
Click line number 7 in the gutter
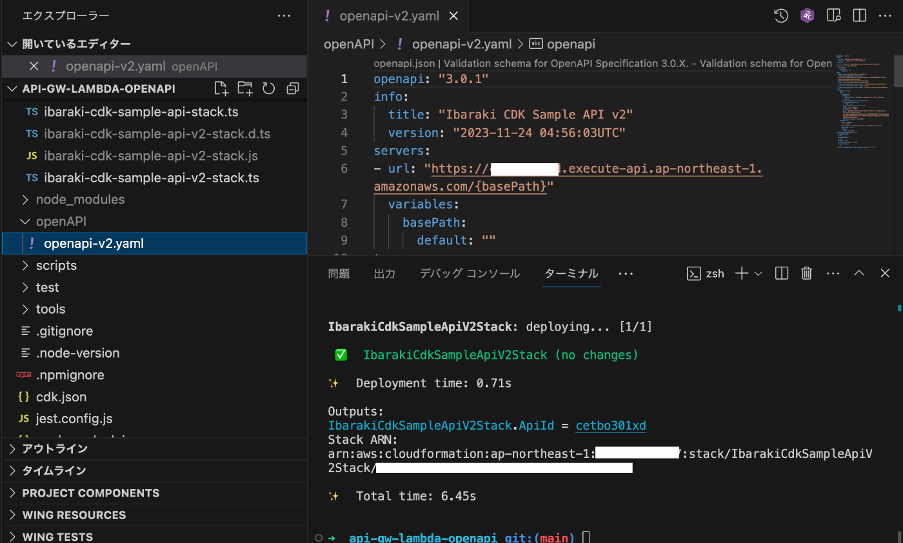(344, 204)
